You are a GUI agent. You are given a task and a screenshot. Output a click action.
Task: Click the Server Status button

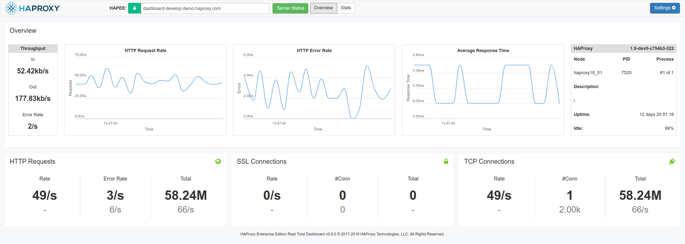290,8
